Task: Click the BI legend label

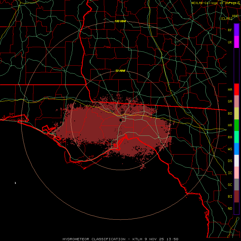Action: pyautogui.click(x=230, y=197)
